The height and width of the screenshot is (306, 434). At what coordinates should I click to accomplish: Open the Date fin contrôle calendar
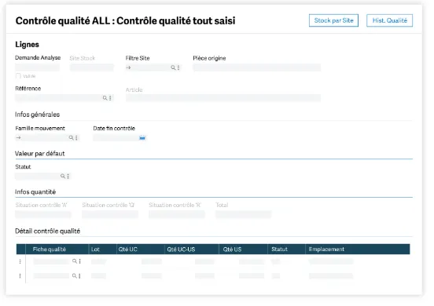pos(142,137)
